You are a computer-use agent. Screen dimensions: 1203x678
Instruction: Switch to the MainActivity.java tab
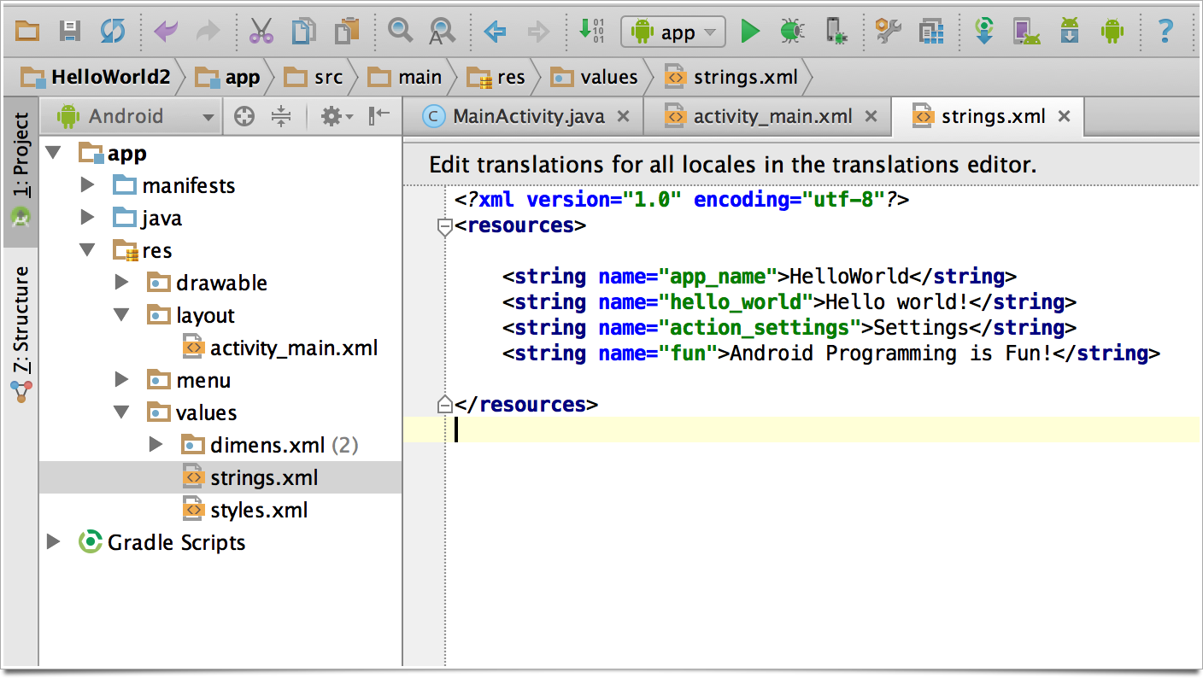527,117
